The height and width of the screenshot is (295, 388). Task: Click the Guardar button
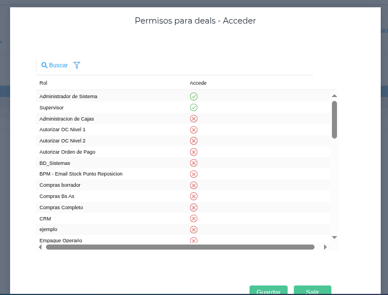[x=268, y=291]
